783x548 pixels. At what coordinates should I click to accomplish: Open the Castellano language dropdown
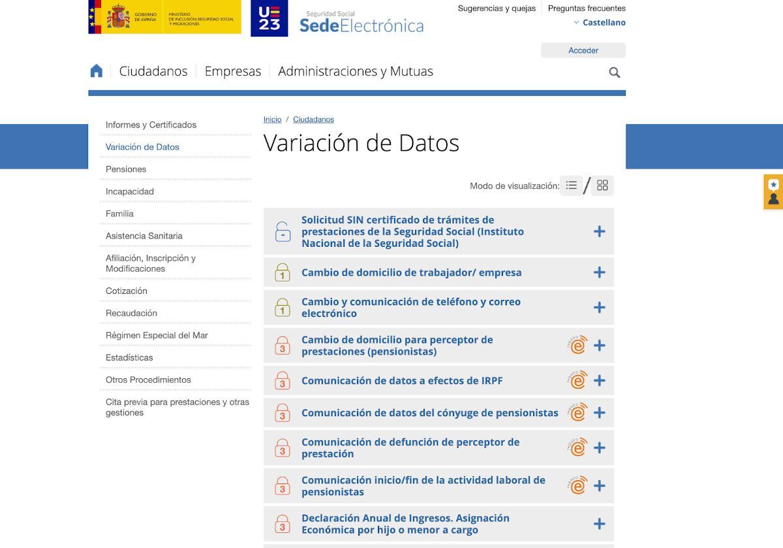point(600,23)
